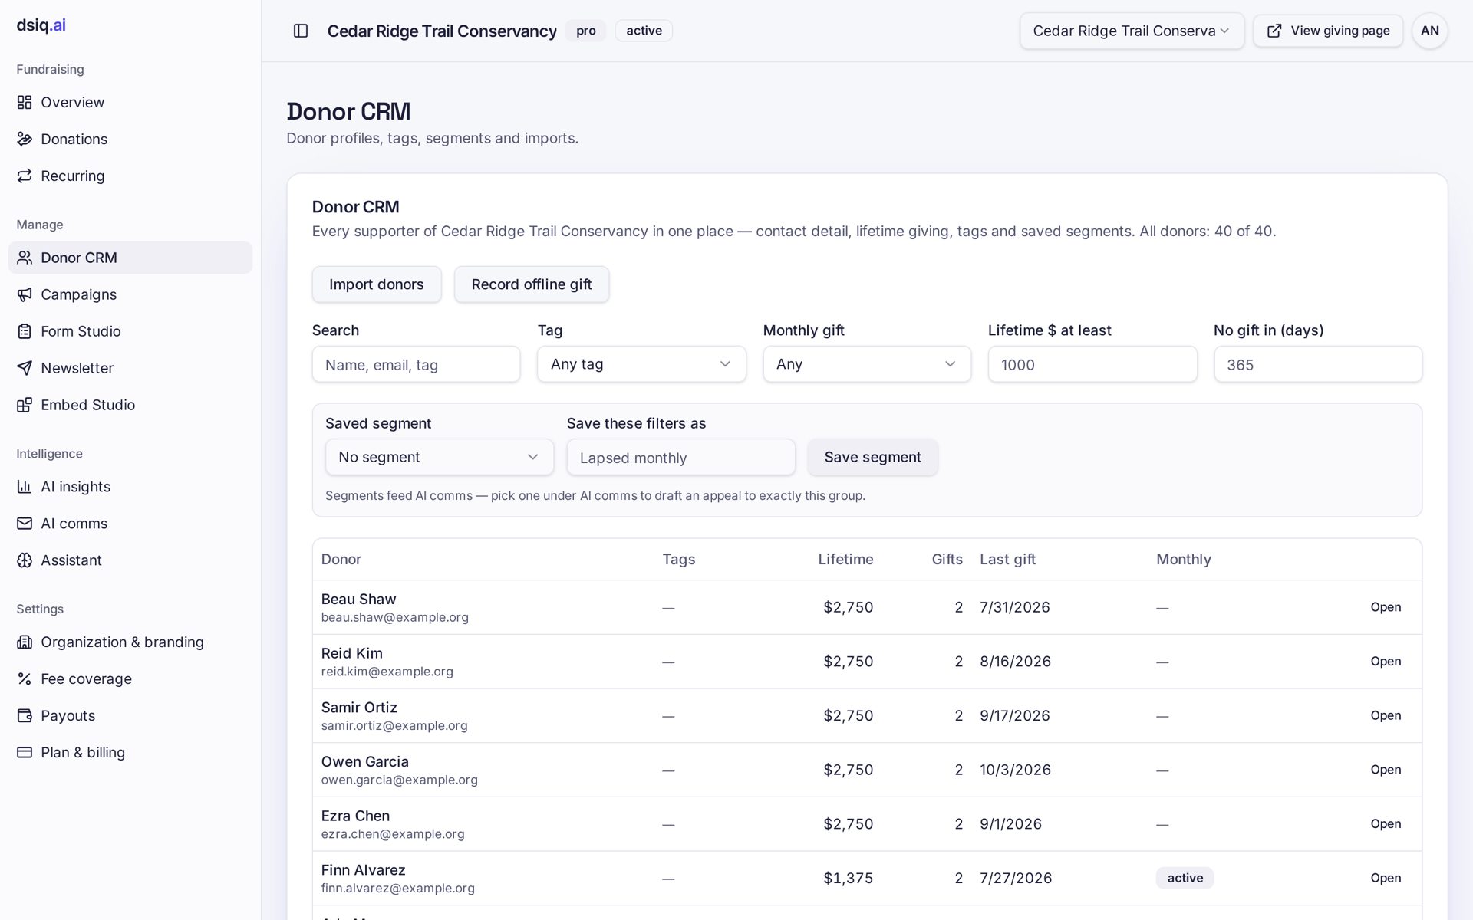
Task: Toggle the sidebar panel icon
Action: [x=301, y=31]
